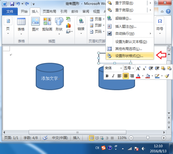
Task: Open 剪贴画 clip art pane
Action: pyautogui.click(x=47, y=24)
